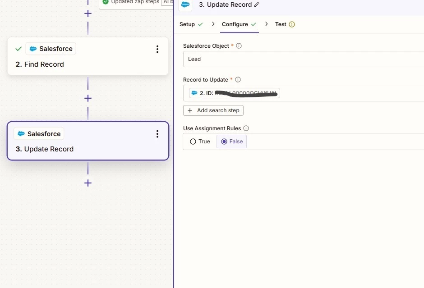Image resolution: width=424 pixels, height=288 pixels.
Task: Select True for Use Assignment Rules
Action: (x=200, y=142)
